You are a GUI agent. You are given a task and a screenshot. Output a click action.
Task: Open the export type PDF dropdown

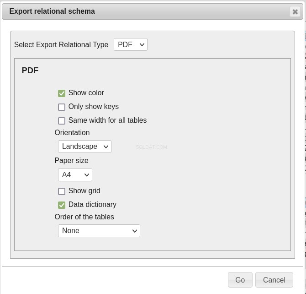(x=131, y=44)
